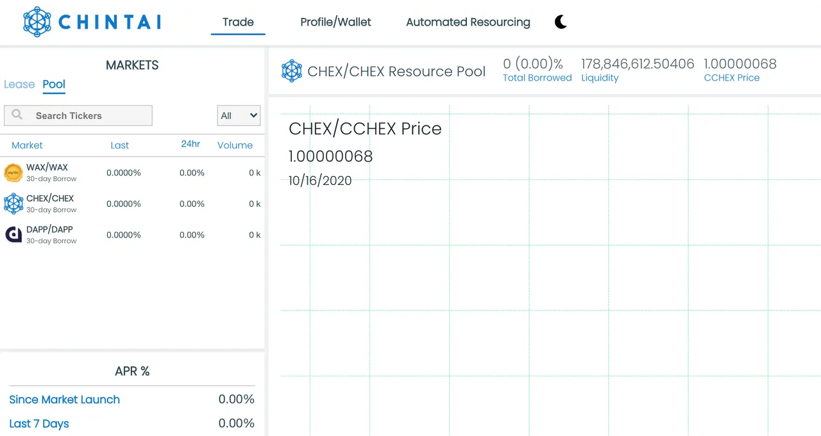Click WAX/WAX 0.00% 24hr value
Viewport: 821px width, 436px height.
[x=192, y=173]
